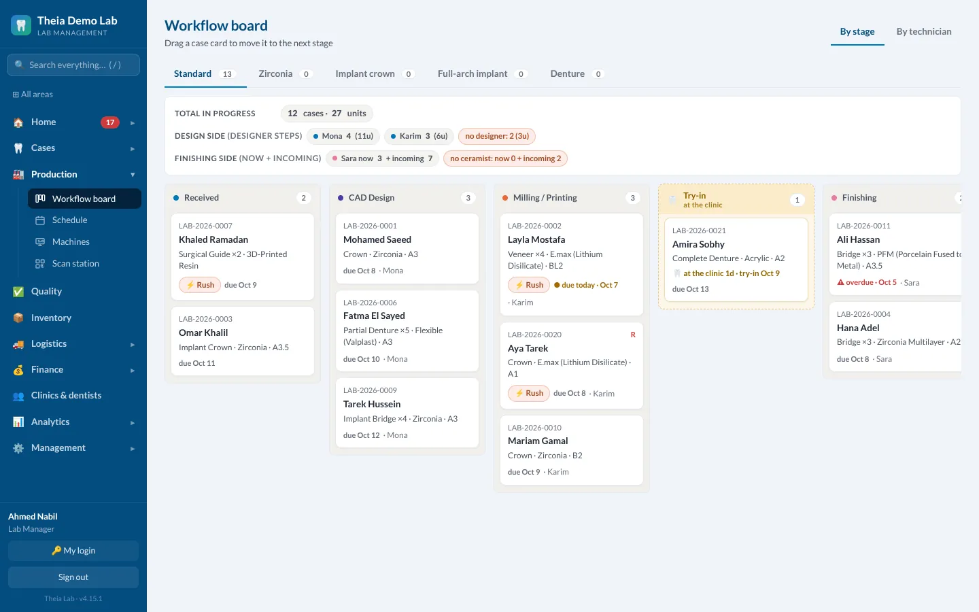Click the search magnifier icon

19,65
